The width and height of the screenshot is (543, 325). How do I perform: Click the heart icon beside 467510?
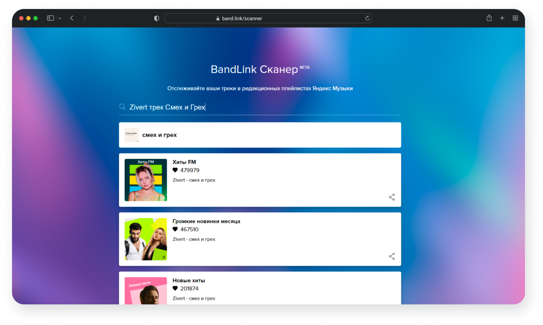pos(175,229)
